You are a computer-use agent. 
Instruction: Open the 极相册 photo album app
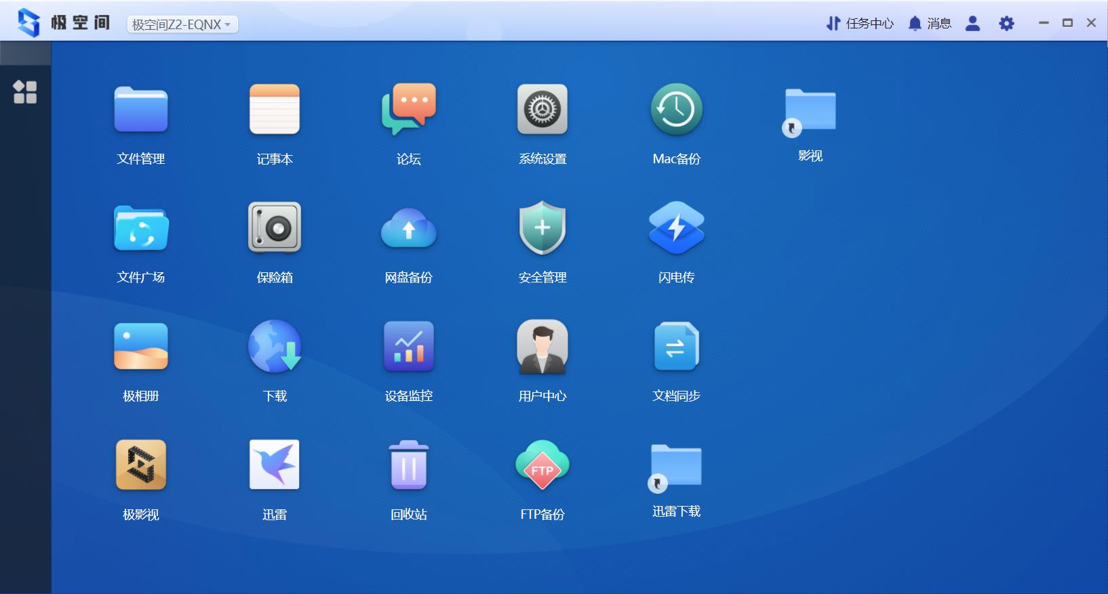[141, 347]
